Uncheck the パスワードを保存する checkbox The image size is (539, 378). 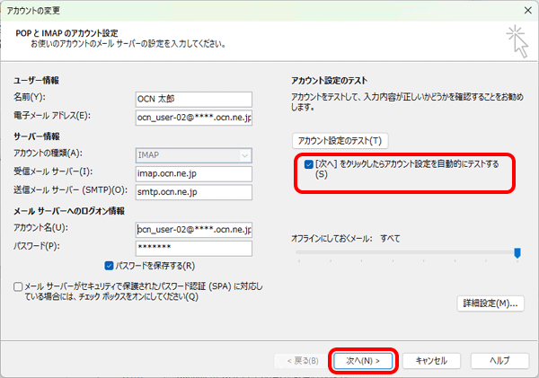pyautogui.click(x=110, y=266)
